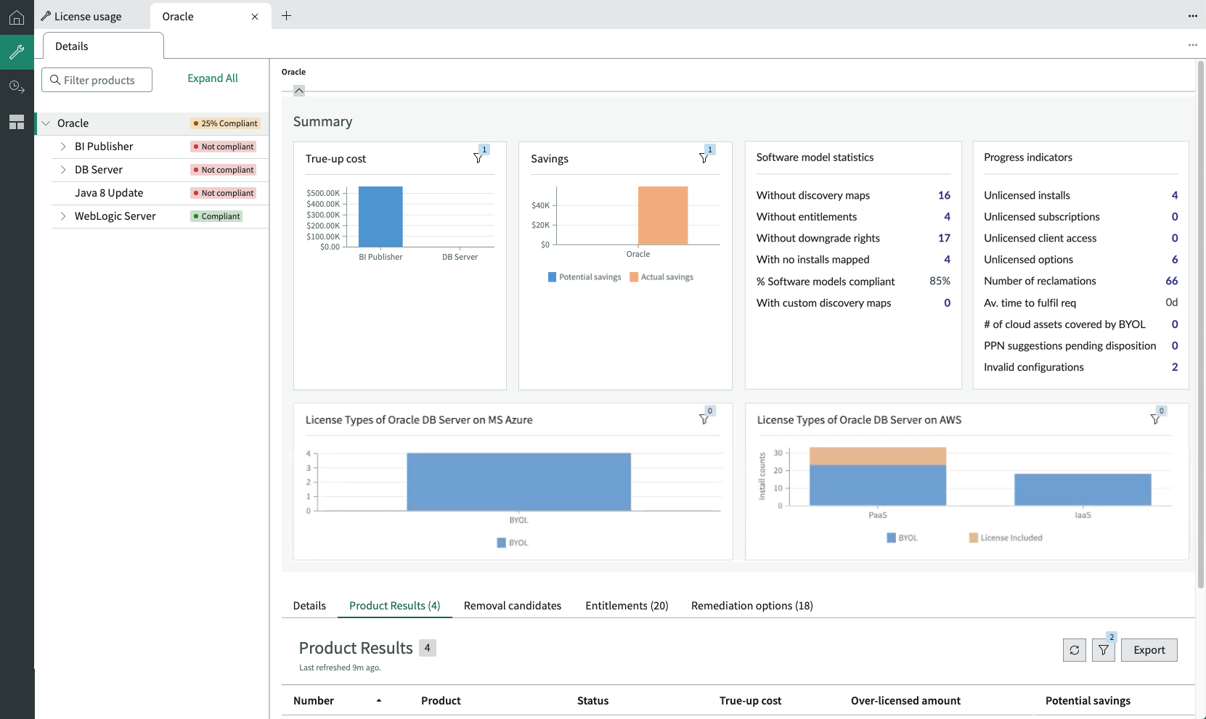Sort by the Status column header
This screenshot has width=1206, height=719.
click(592, 701)
